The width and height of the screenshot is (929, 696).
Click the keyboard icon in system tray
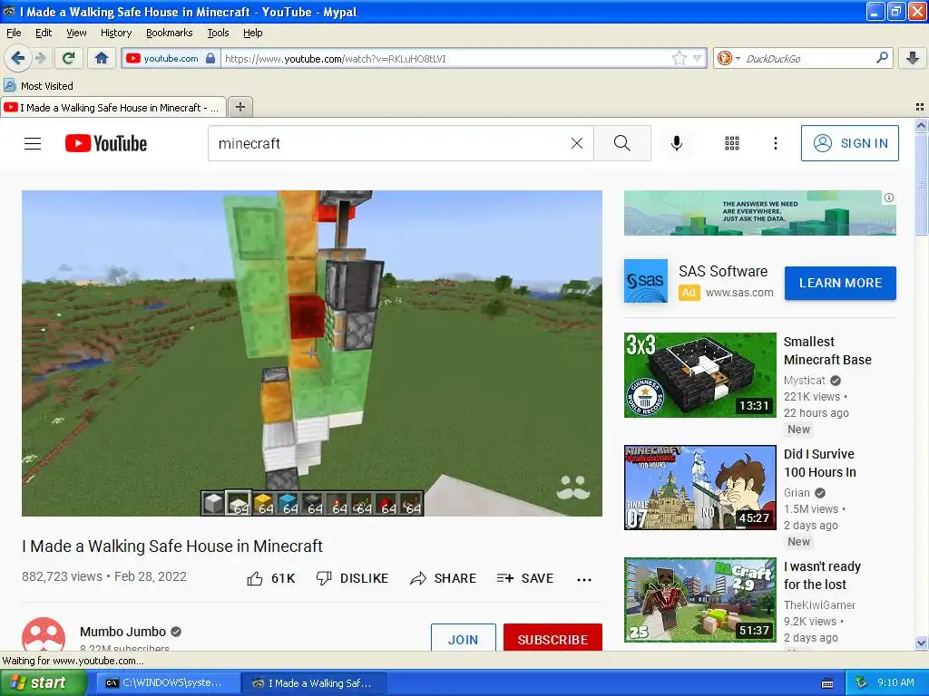point(827,683)
